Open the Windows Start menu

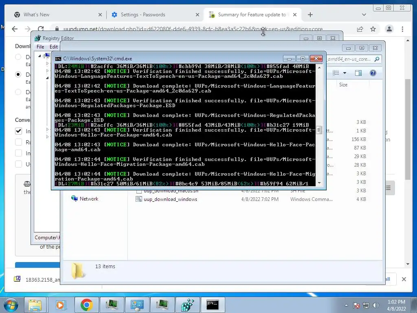(11, 305)
